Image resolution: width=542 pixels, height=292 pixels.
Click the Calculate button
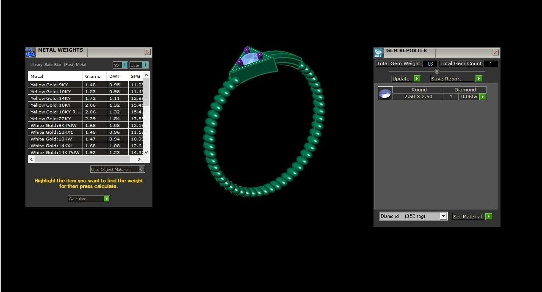[x=89, y=198]
